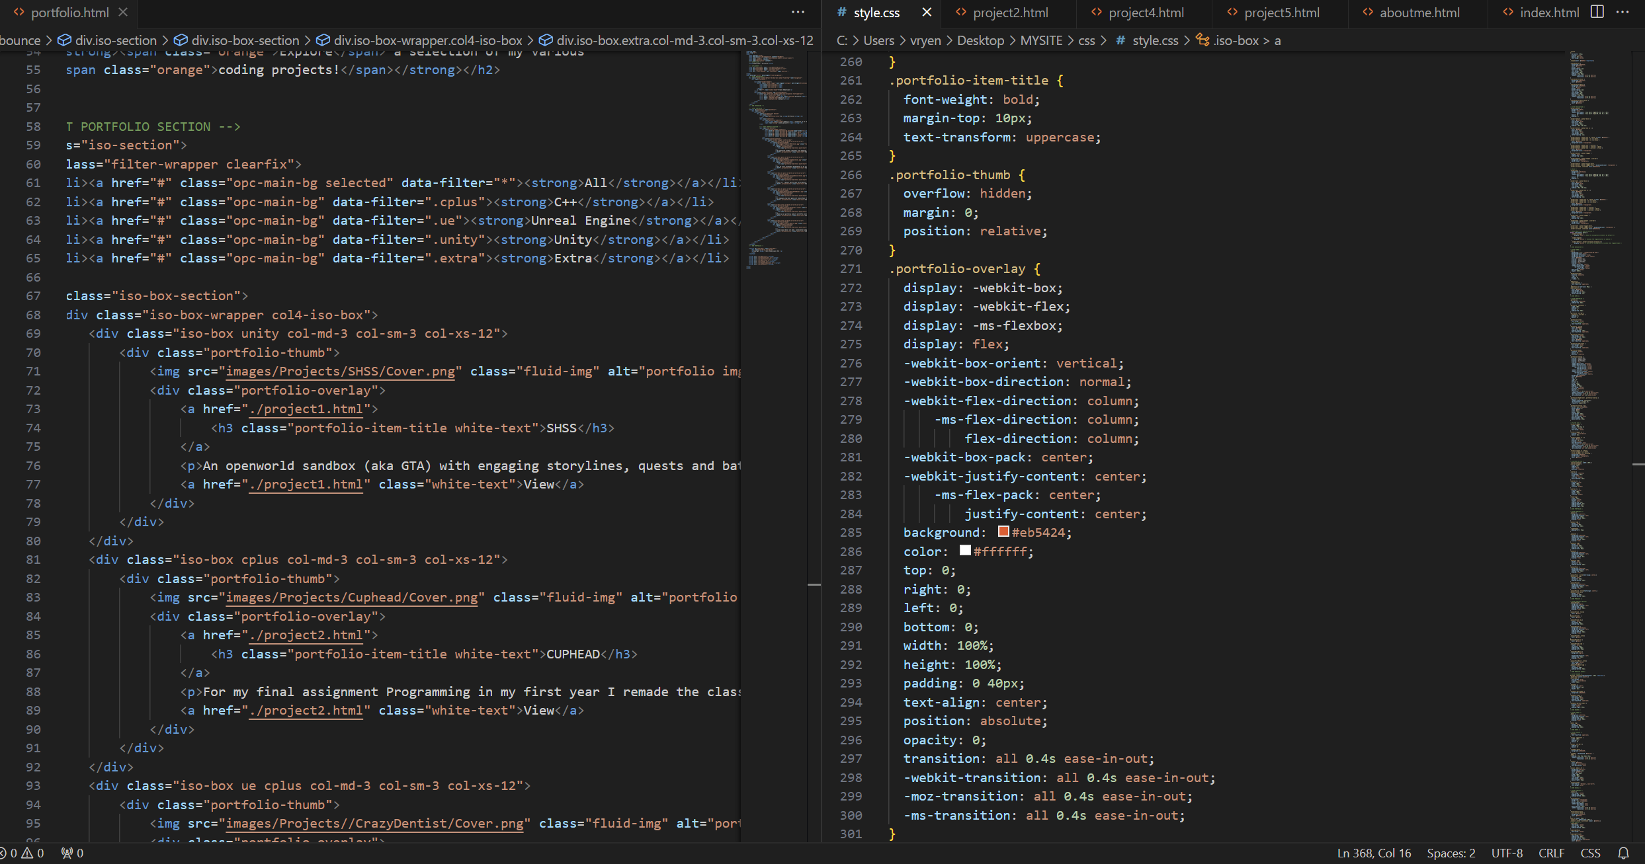Open the MYSITE breadcrumb folder
Viewport: 1645px width, 864px height.
1041,40
